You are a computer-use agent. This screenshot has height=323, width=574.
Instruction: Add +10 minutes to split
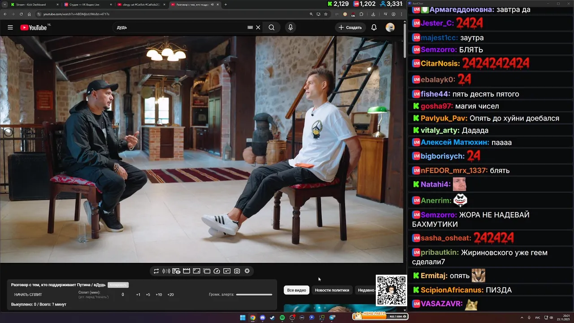click(x=159, y=295)
